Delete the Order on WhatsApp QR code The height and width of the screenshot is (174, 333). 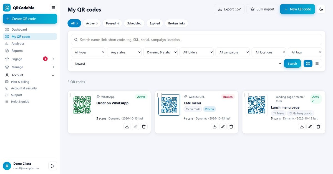pos(144,126)
